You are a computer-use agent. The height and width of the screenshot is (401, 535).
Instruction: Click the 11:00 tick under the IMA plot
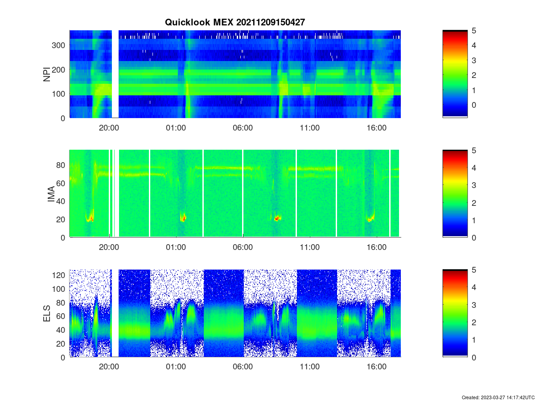point(309,247)
